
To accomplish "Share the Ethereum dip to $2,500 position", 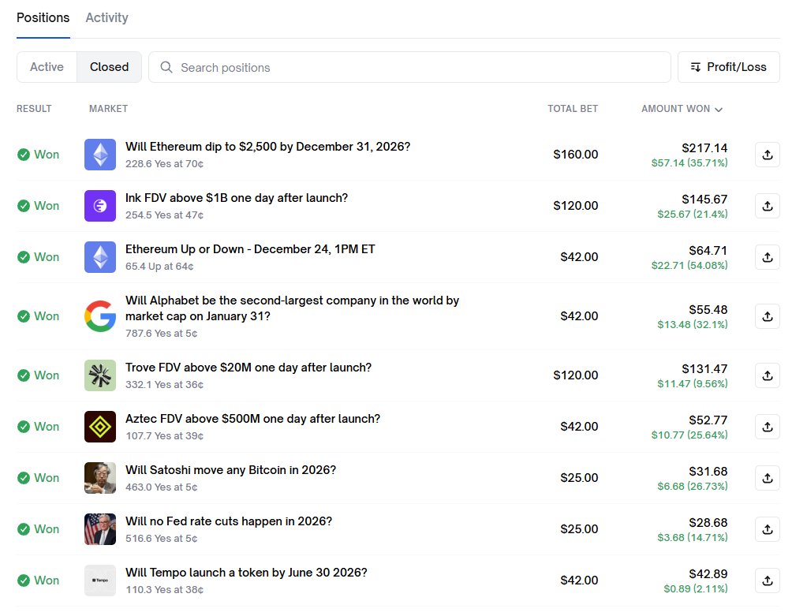I will [767, 155].
